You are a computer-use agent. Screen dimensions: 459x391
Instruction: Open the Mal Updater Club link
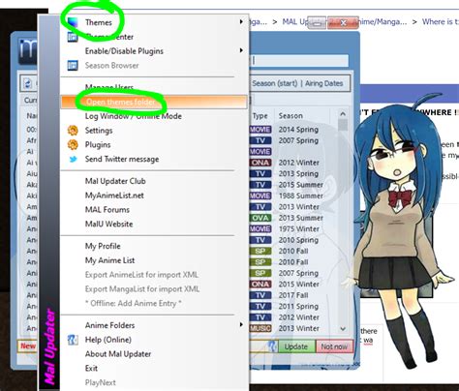115,181
